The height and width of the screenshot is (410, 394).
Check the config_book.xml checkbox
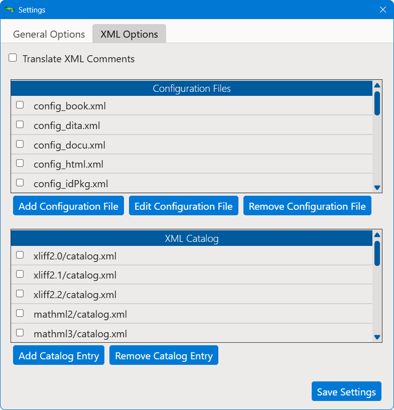coord(20,105)
